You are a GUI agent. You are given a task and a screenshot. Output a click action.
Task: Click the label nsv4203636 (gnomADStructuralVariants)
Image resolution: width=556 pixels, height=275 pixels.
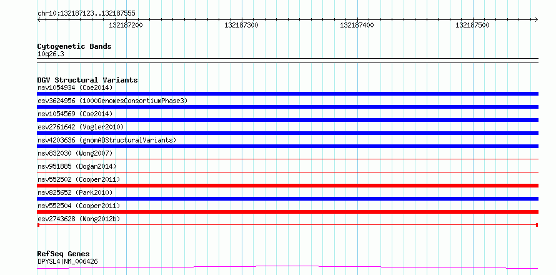point(107,140)
